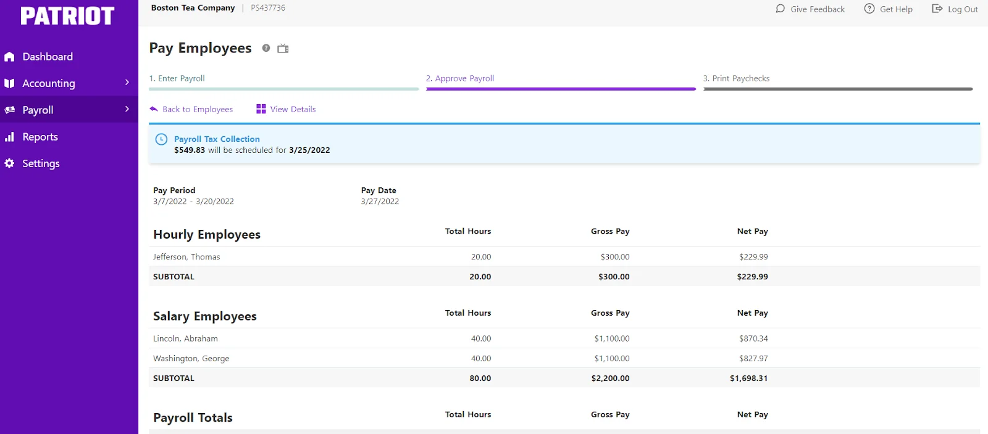The width and height of the screenshot is (988, 434).
Task: Click the Hourly Employees section heading
Action: [x=207, y=235]
